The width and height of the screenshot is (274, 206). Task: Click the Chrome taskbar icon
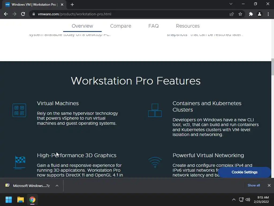click(32, 200)
